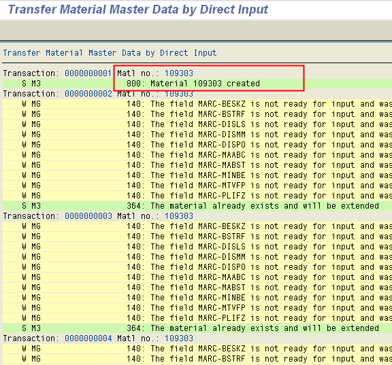Select material number 109303 in transaction 0000000004
The width and height of the screenshot is (392, 365).
tap(179, 338)
